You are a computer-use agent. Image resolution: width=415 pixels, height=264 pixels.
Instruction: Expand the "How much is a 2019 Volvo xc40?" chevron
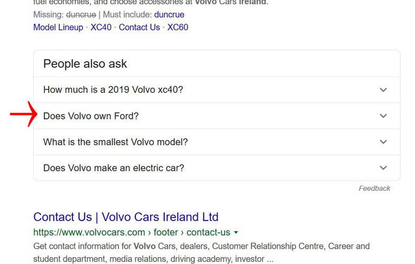383,90
